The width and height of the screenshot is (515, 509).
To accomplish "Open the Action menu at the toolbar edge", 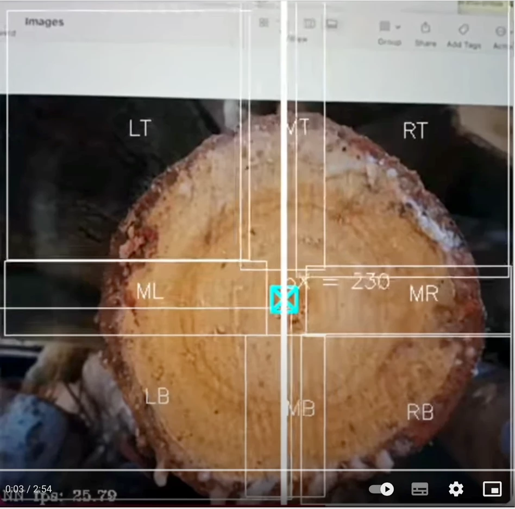I will tap(501, 31).
